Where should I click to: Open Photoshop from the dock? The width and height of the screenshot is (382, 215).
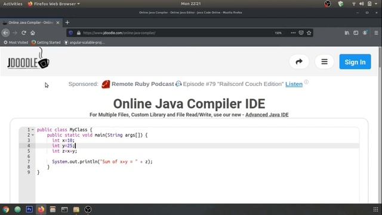(x=29, y=210)
